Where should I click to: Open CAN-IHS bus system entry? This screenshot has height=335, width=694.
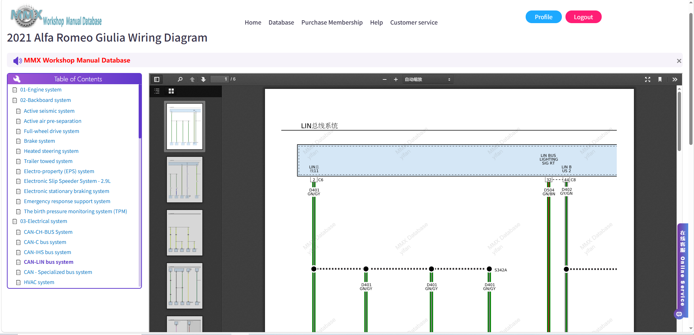point(47,253)
